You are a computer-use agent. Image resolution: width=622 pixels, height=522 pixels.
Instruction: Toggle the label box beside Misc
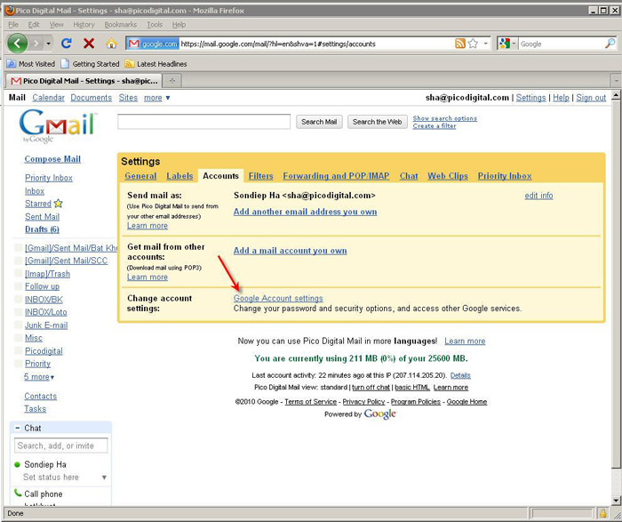pyautogui.click(x=19, y=338)
